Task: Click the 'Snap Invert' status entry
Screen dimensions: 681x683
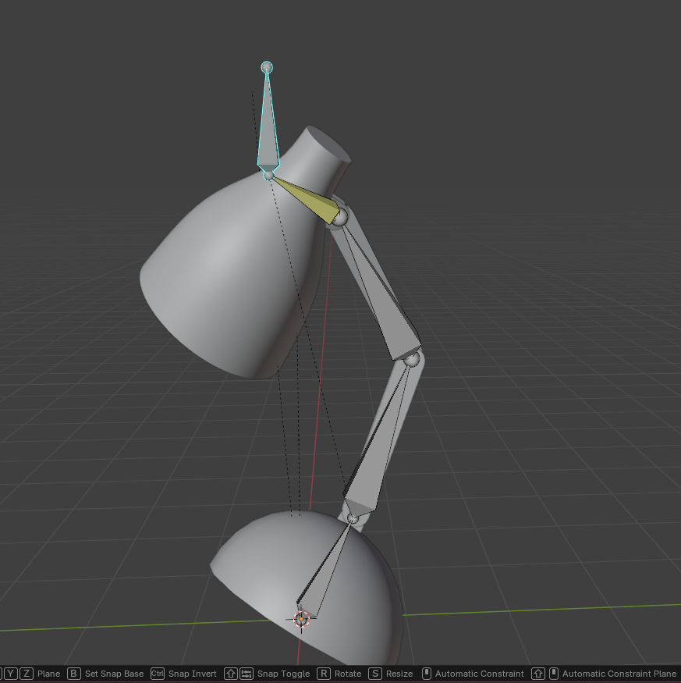Action: [x=193, y=674]
